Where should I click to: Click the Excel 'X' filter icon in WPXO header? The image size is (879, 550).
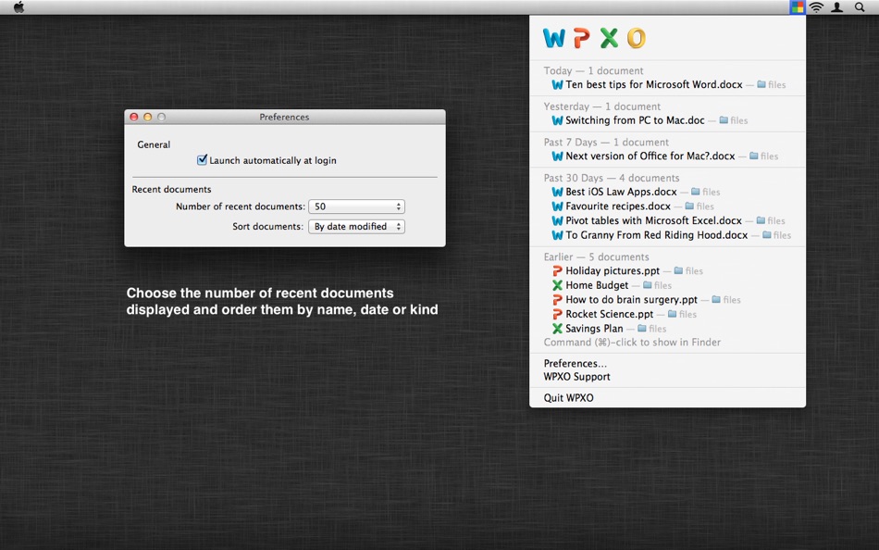(x=609, y=38)
